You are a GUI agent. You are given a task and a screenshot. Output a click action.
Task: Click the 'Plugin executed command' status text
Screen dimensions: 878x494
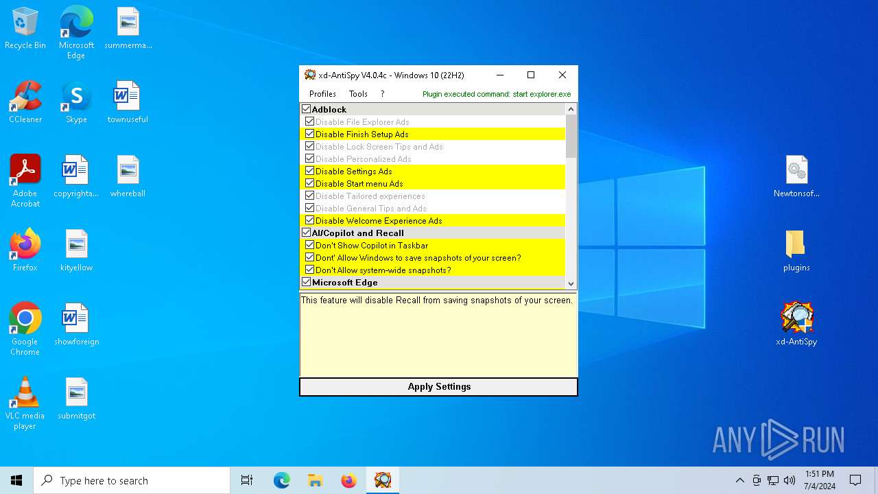[497, 94]
